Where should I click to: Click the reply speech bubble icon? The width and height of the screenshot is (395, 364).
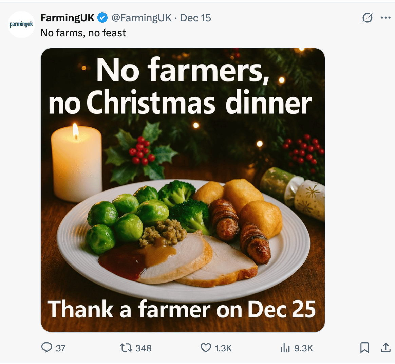coord(46,347)
